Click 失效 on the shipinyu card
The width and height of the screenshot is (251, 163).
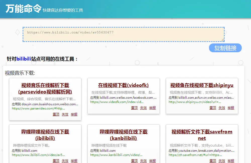coord(222,108)
